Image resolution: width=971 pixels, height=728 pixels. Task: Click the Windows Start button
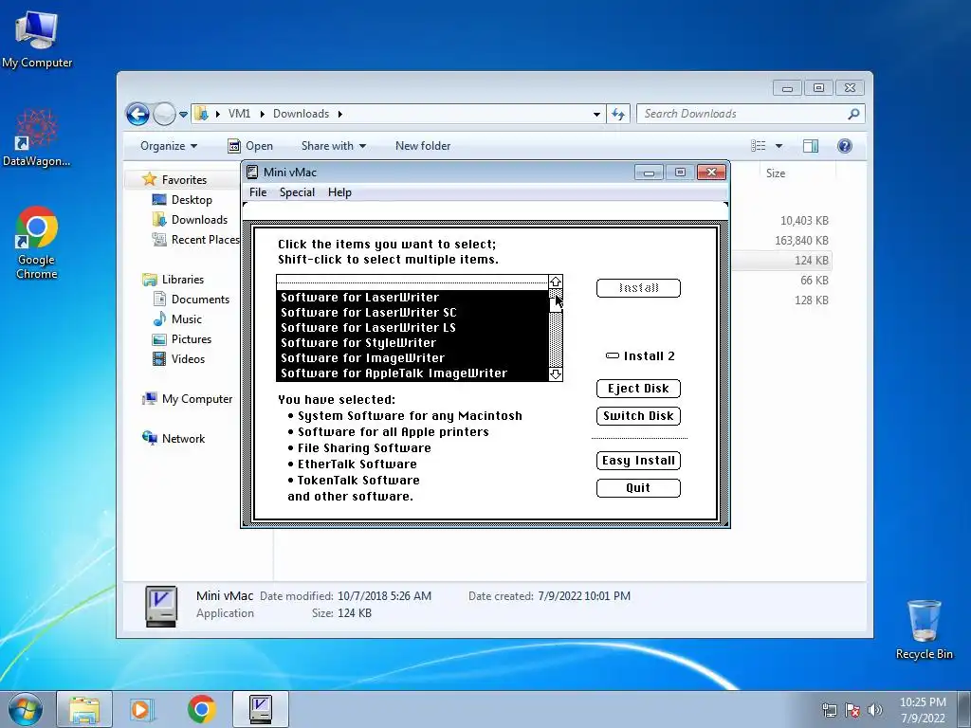(x=26, y=709)
